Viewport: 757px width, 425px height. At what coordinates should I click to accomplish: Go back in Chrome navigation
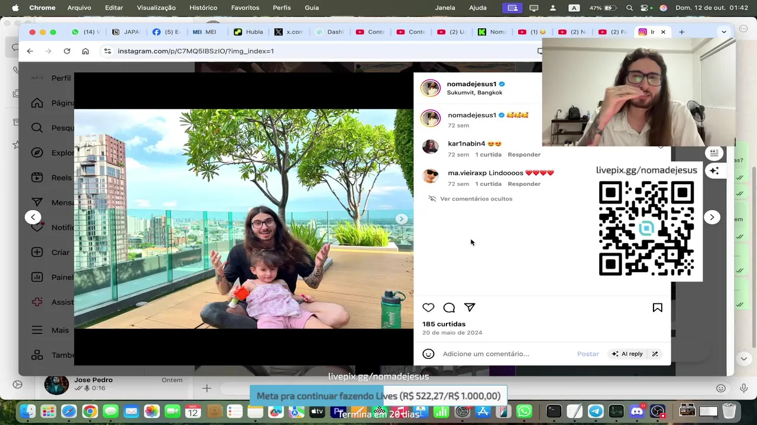tap(30, 51)
